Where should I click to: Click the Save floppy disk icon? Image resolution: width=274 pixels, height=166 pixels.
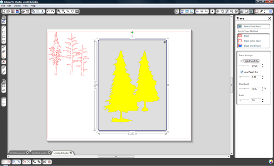click(x=13, y=11)
